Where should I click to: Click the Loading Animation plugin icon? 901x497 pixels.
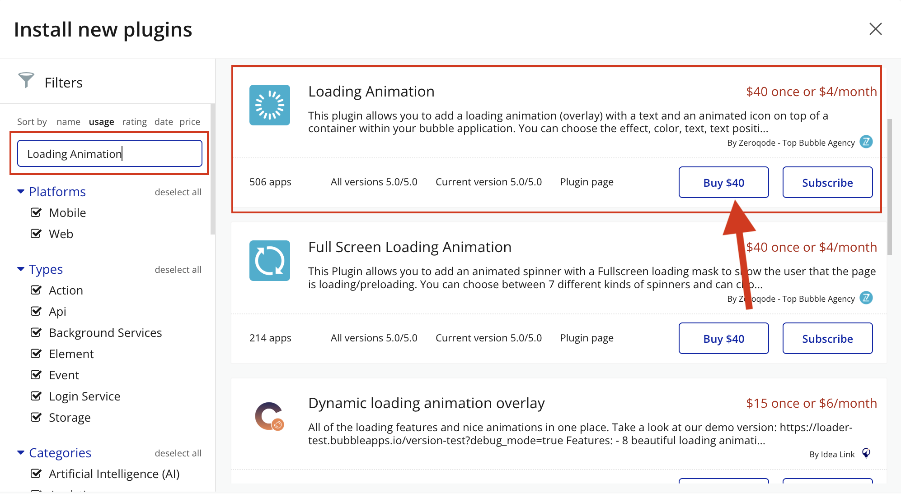pyautogui.click(x=269, y=105)
